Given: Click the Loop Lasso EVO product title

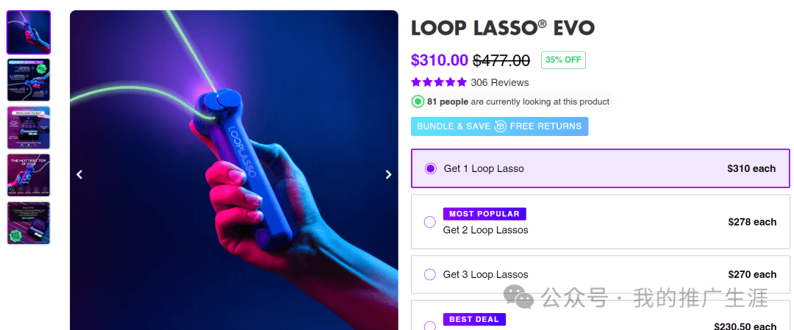Looking at the screenshot, I should [503, 28].
